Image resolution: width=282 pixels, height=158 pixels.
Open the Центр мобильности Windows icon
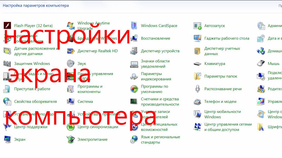pos(198,114)
